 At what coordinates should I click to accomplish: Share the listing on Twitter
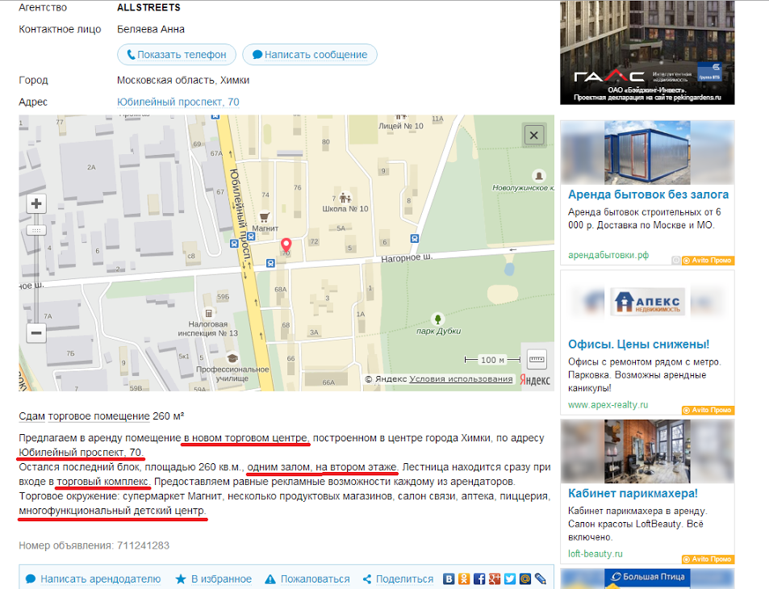tap(509, 579)
